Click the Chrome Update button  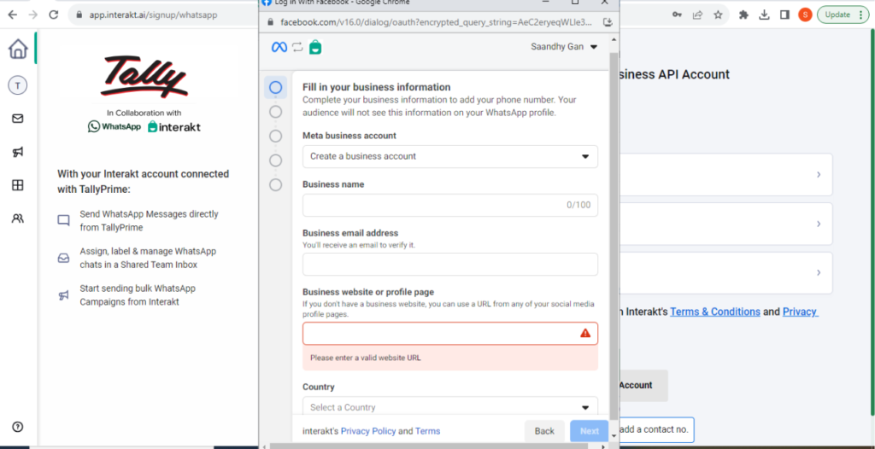pos(843,15)
